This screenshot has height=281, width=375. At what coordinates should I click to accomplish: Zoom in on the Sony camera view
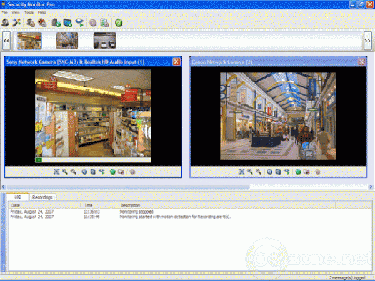click(65, 172)
